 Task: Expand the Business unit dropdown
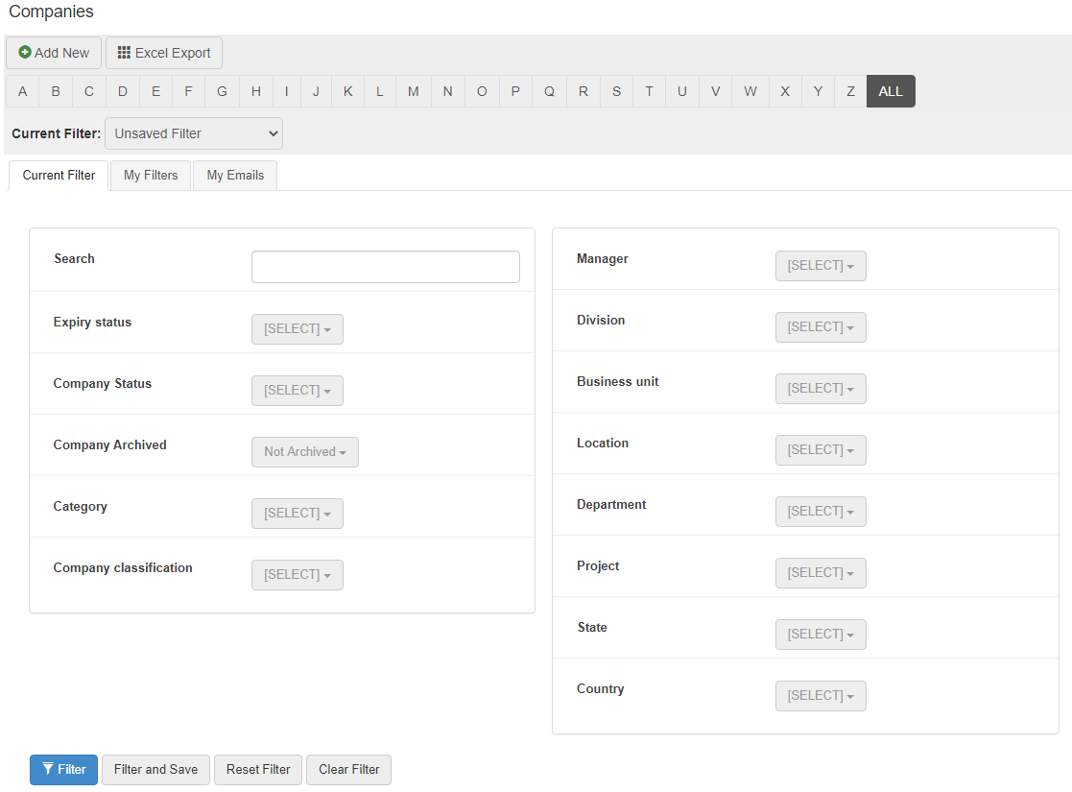click(x=820, y=388)
